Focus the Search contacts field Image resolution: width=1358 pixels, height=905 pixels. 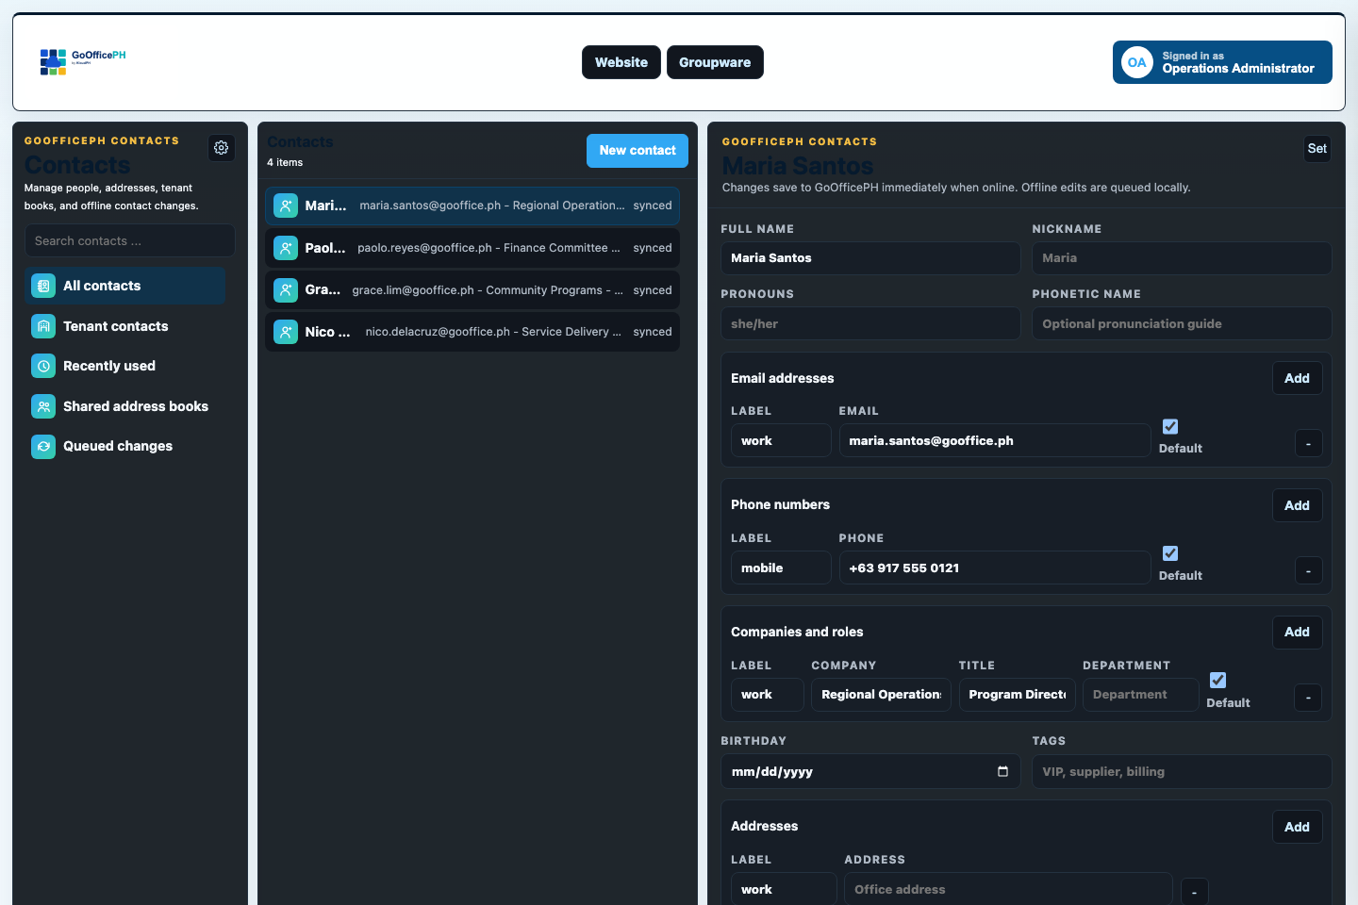[130, 240]
